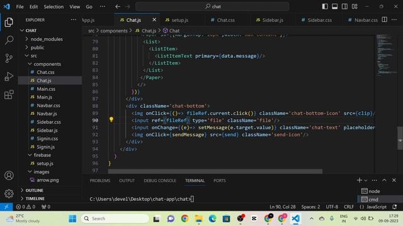This screenshot has height=226, width=403.
Task: Open arrow.png in the images folder
Action: click(48, 180)
